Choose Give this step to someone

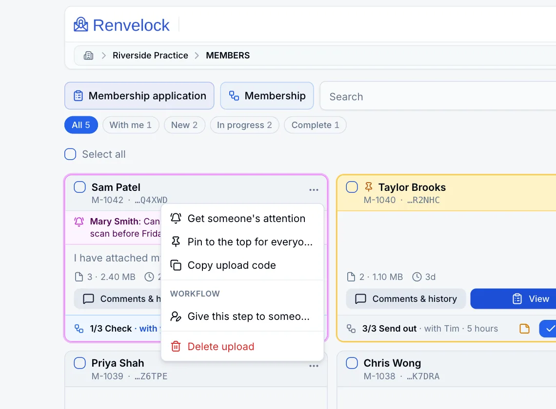pos(242,316)
